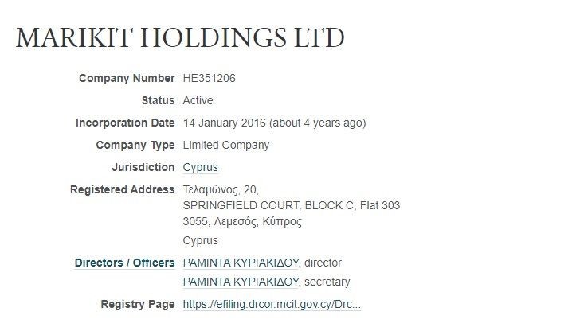The image size is (572, 327).
Task: Open ΡΑΜΙΝΤΑ ΚΥΡΙΑΚΙΔΟΥ secretary profile link
Action: coord(240,282)
